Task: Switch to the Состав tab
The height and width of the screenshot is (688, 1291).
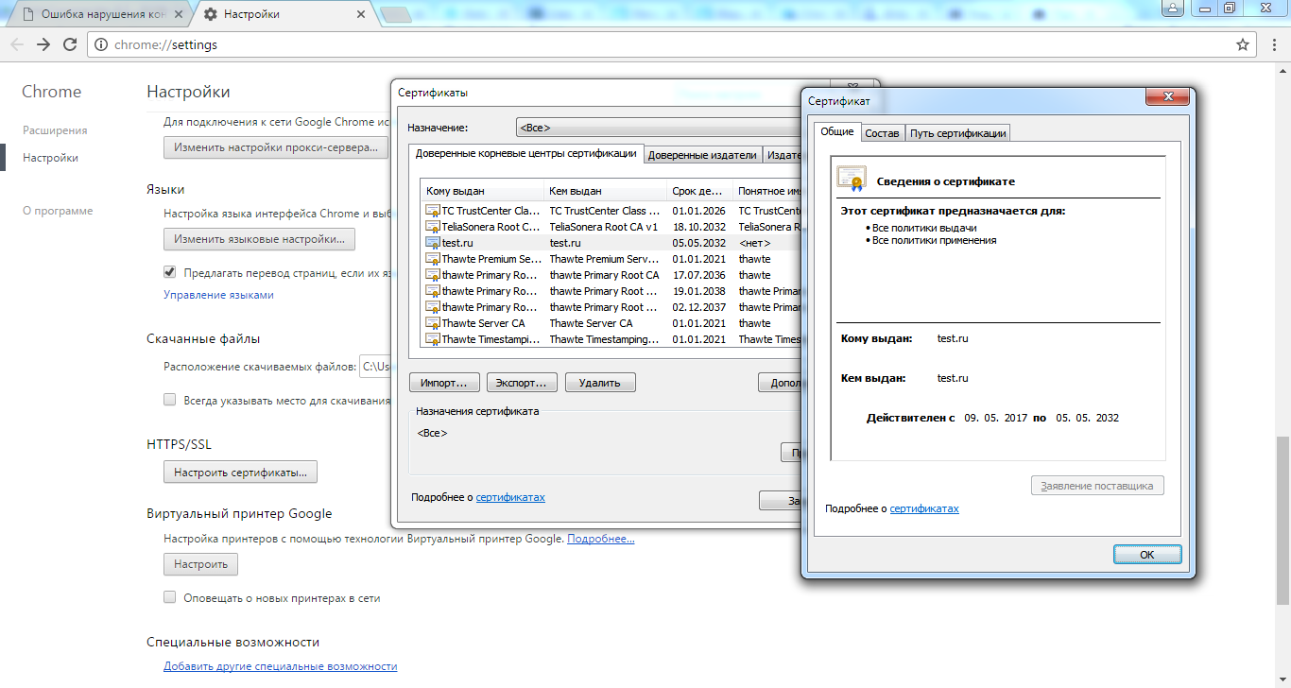Action: 882,133
